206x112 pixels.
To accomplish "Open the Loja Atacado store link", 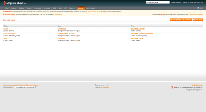I will 62,29.
